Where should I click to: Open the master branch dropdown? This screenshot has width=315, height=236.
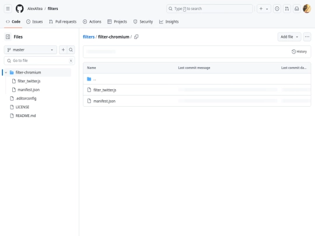[x=30, y=50]
